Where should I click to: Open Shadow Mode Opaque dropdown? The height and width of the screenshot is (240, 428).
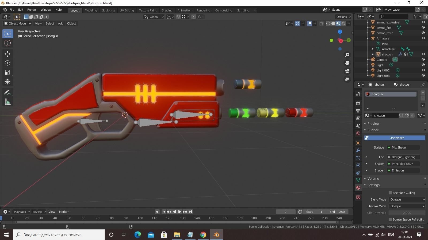tap(407, 206)
